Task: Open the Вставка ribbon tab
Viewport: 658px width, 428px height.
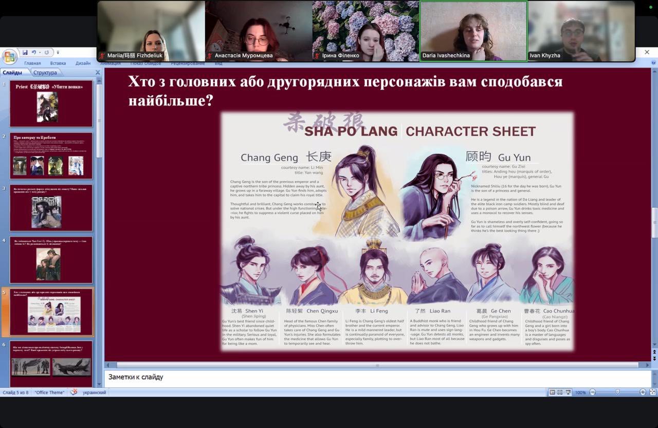Action: click(58, 63)
